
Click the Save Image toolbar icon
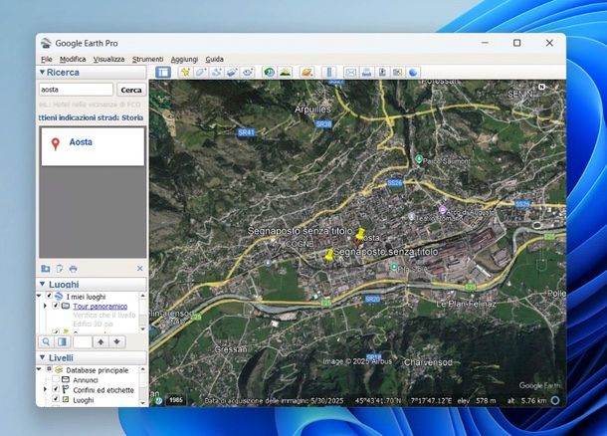click(382, 72)
